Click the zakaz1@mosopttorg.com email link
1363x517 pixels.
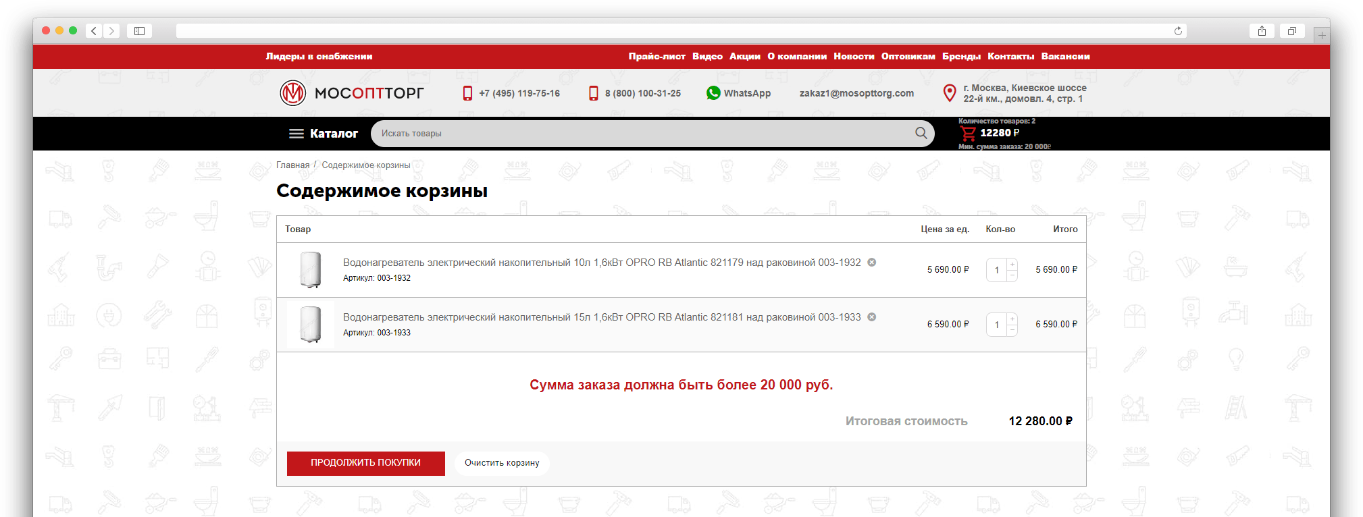coord(856,93)
